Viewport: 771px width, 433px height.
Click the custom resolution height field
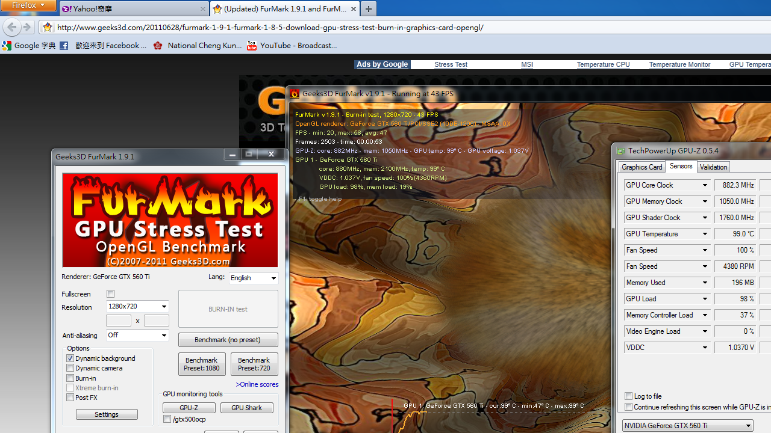(x=156, y=321)
